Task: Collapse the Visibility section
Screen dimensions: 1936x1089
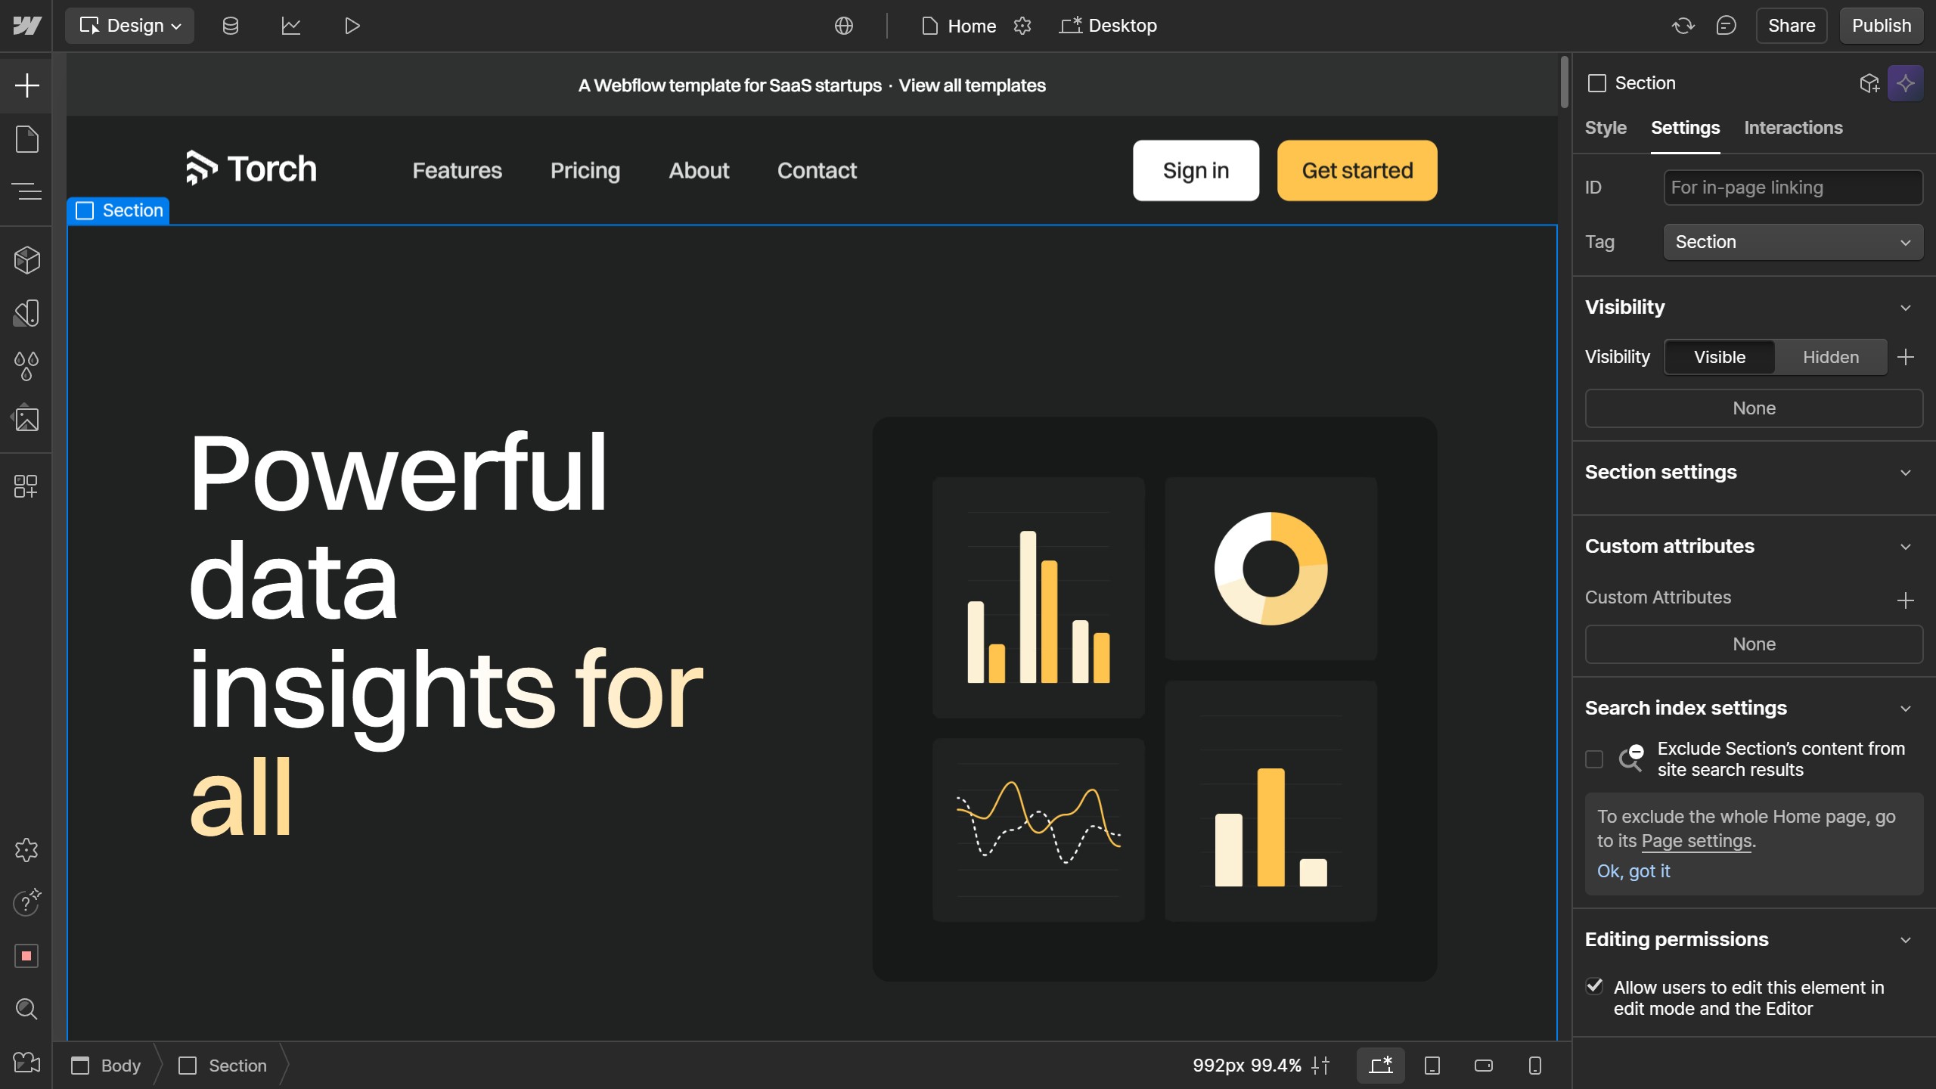Action: pos(1906,308)
